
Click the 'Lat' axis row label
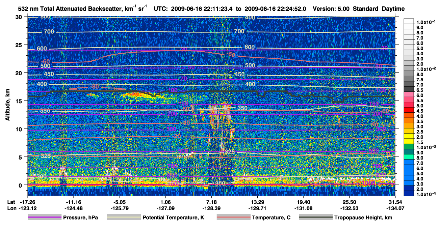11,202
